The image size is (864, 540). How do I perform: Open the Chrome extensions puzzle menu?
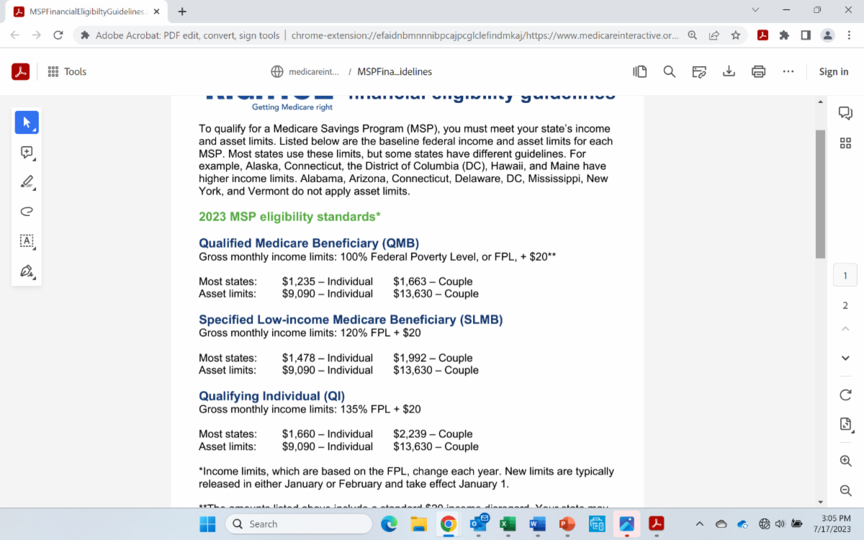point(784,35)
